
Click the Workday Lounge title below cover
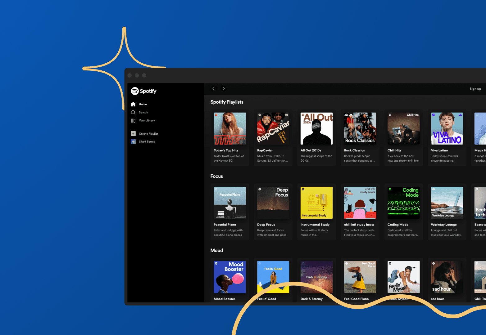click(444, 225)
